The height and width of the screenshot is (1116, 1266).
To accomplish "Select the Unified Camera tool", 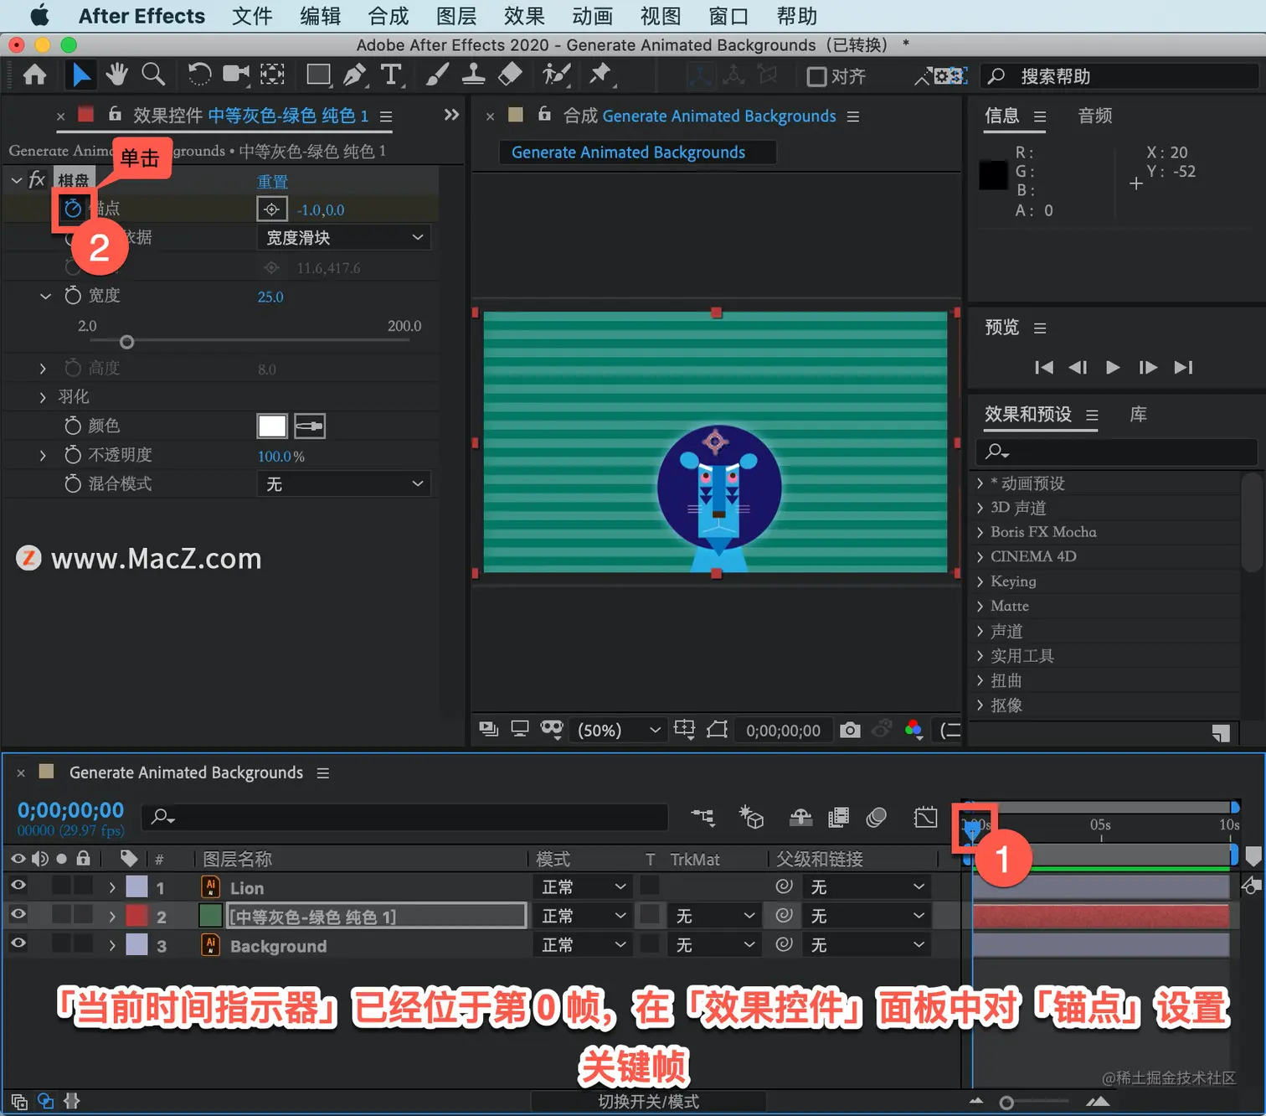I will 236,75.
